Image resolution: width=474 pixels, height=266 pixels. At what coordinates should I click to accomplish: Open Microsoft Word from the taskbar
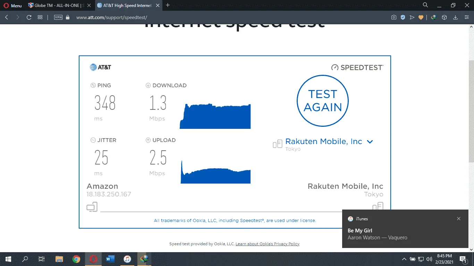tap(110, 259)
